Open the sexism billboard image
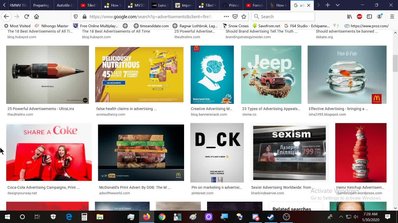The height and width of the screenshot is (223, 398). click(x=289, y=153)
